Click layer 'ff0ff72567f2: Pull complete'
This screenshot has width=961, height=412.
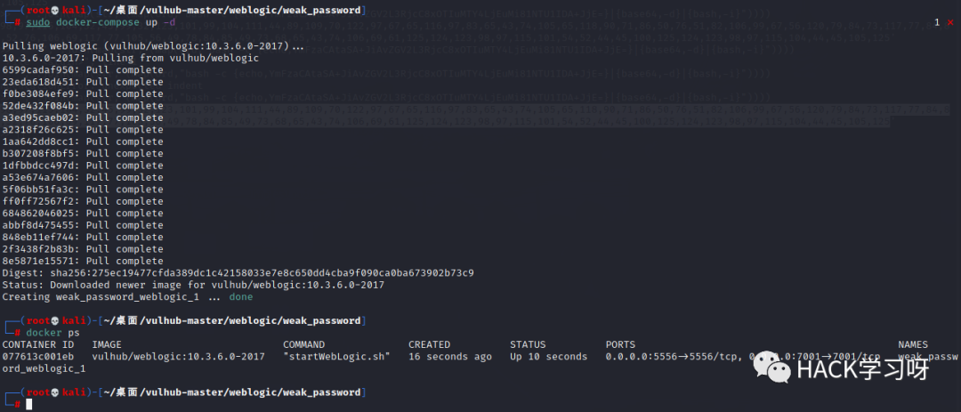(x=83, y=202)
